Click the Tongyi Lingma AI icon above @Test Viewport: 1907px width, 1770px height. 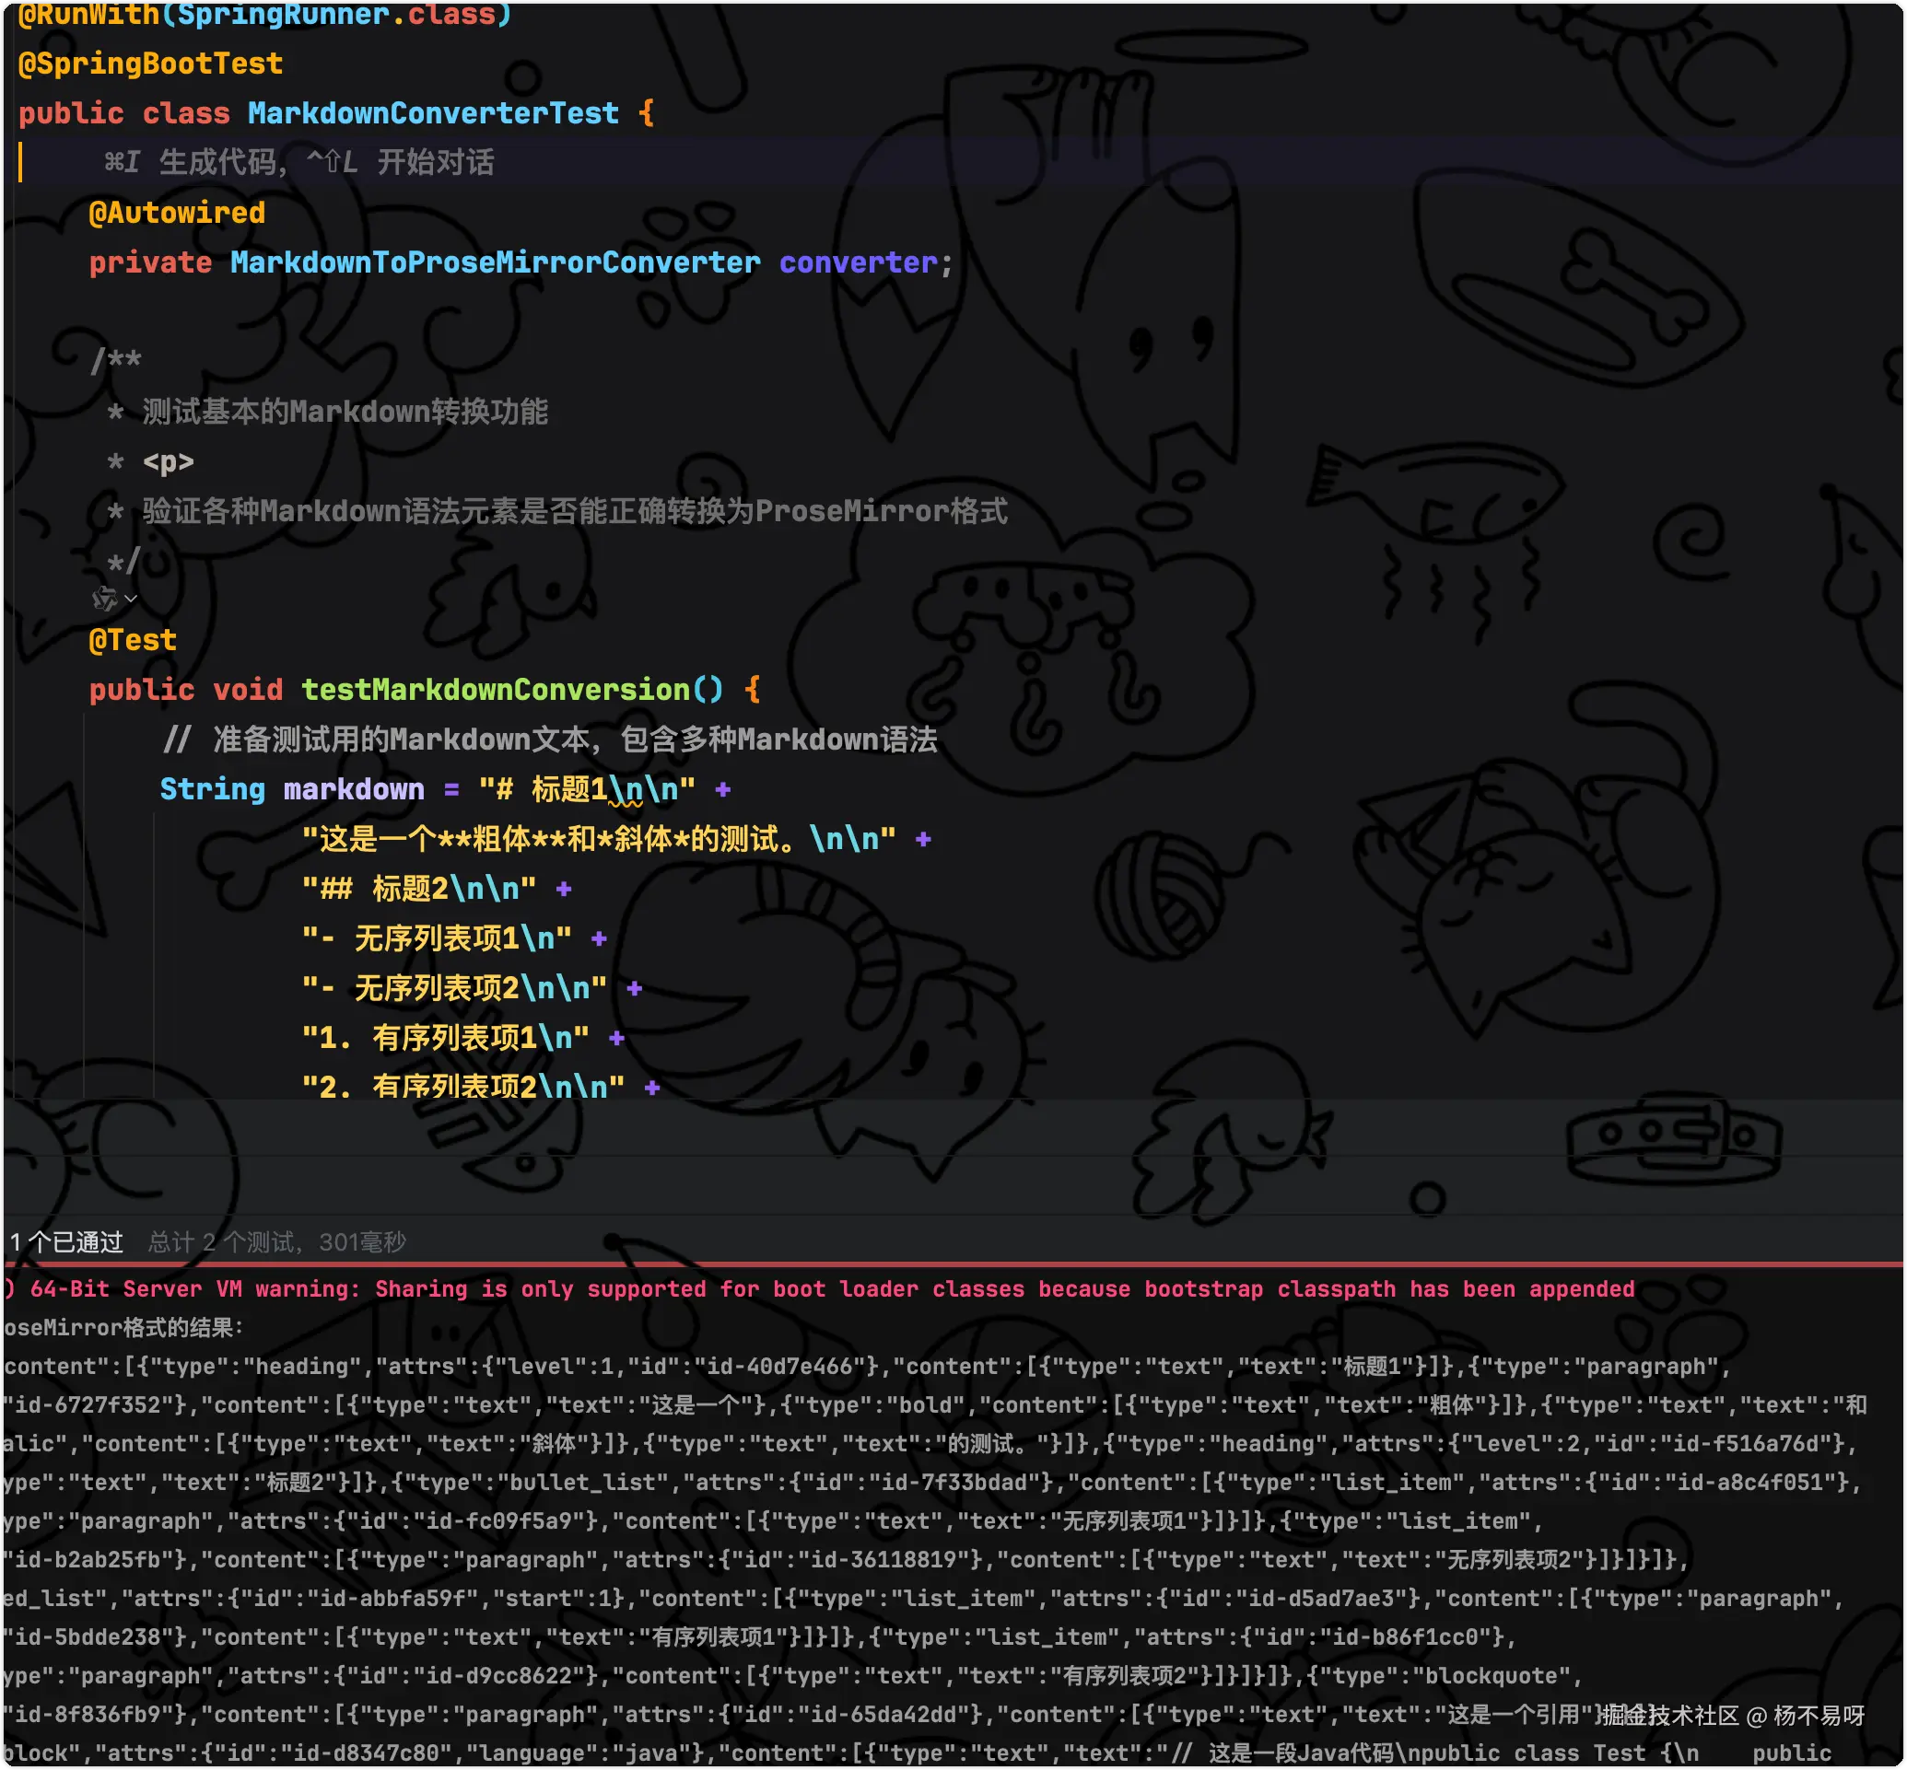pyautogui.click(x=103, y=599)
